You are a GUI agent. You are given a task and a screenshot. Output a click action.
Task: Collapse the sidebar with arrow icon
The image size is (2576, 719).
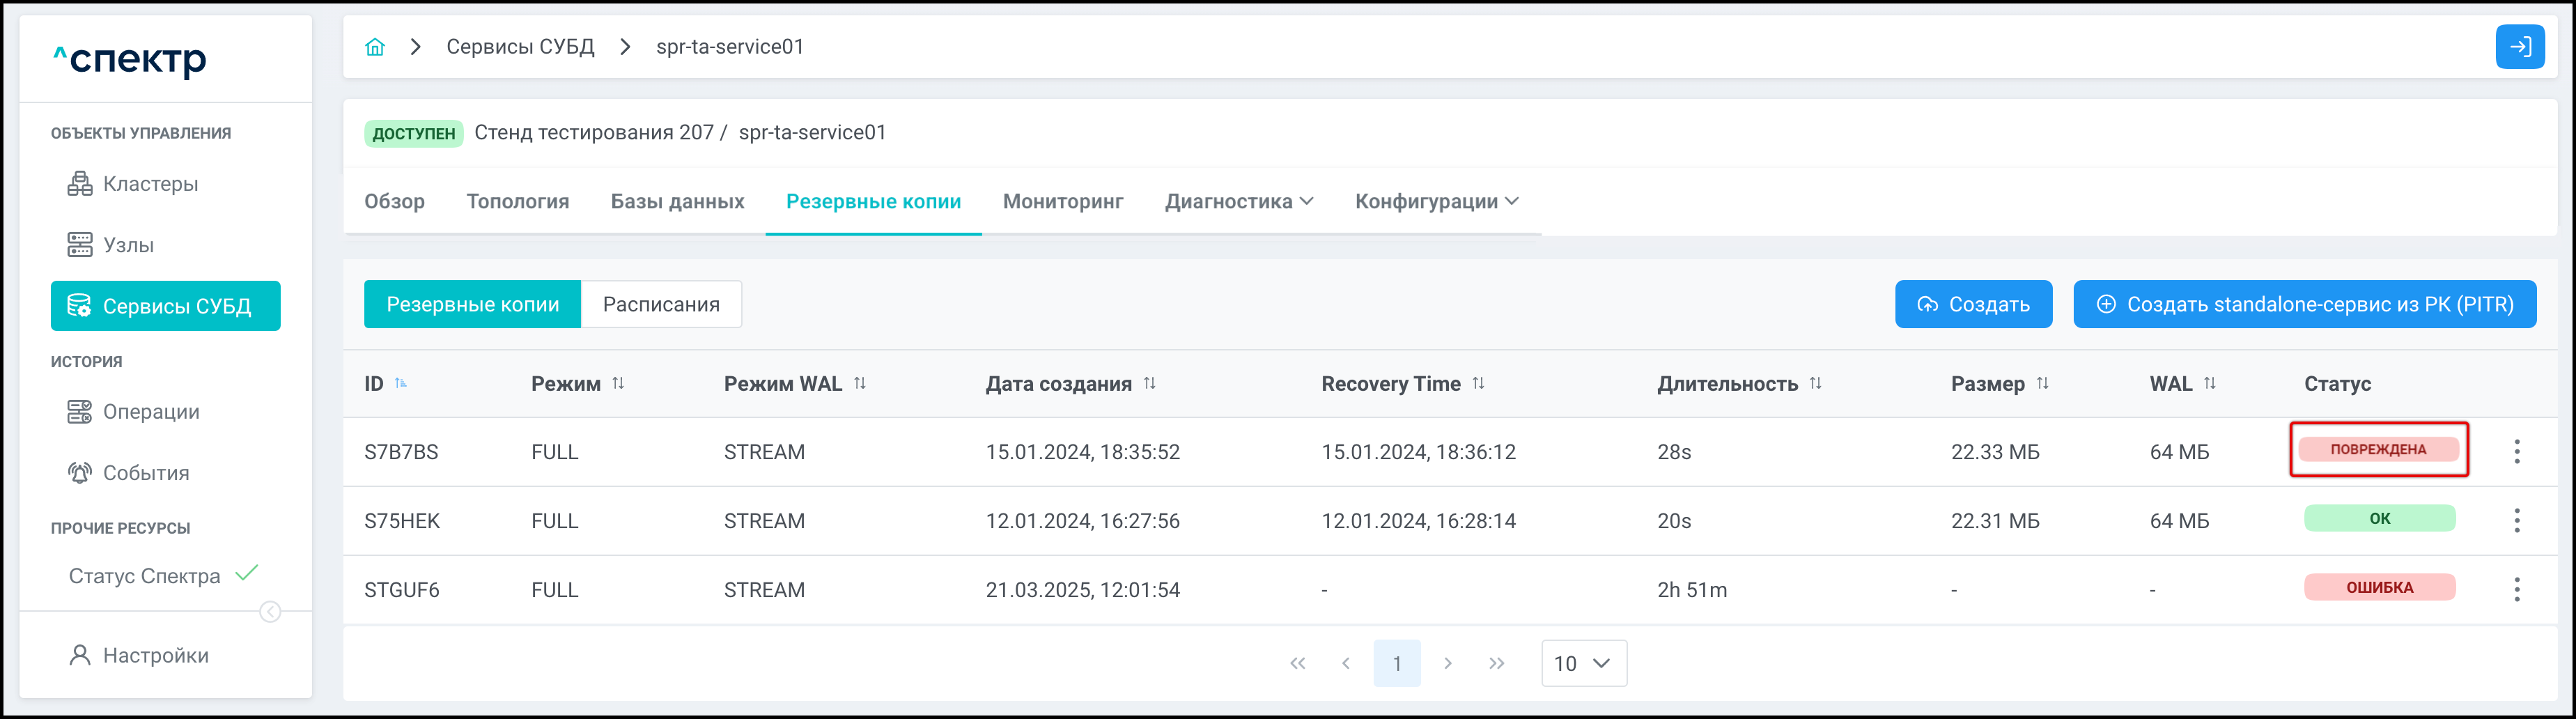(x=270, y=612)
